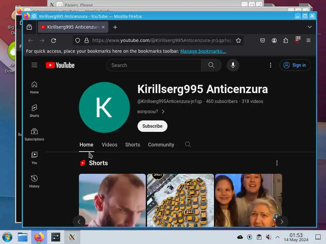Expand the list all tabs dropdown
This screenshot has height=244, width=326.
coord(309,27)
